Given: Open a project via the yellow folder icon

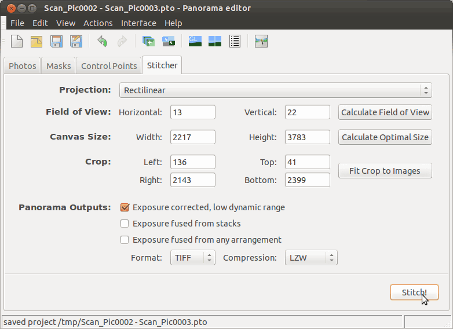Looking at the screenshot, I should pyautogui.click(x=36, y=41).
